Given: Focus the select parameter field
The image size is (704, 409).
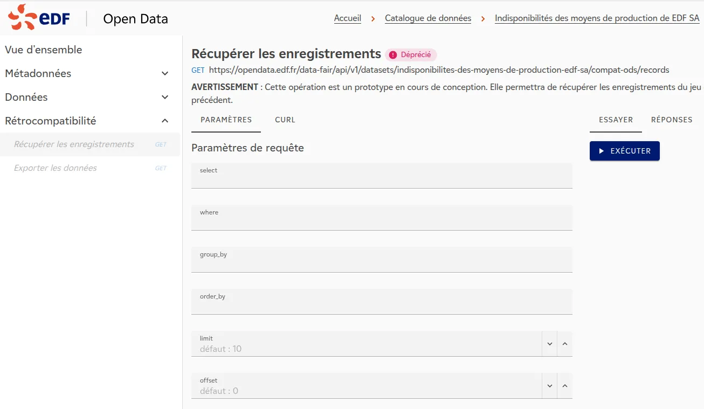Looking at the screenshot, I should 382,176.
